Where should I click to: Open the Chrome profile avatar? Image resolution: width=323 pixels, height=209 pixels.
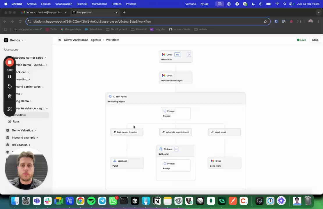click(x=310, y=21)
